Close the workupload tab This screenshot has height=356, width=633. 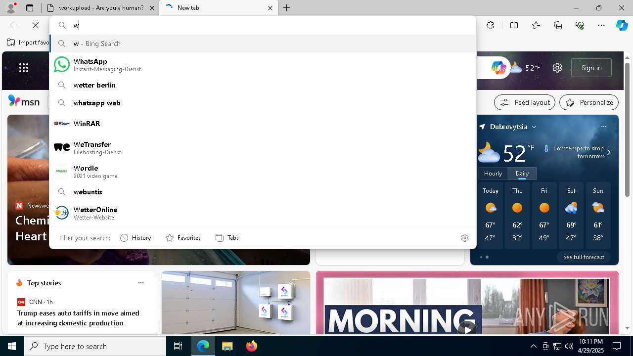click(x=152, y=8)
